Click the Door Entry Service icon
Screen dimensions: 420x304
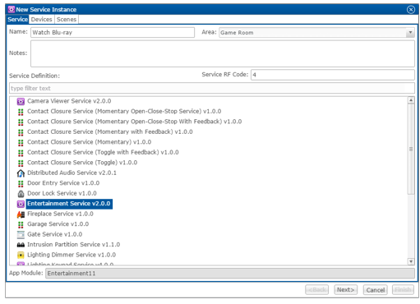(21, 184)
